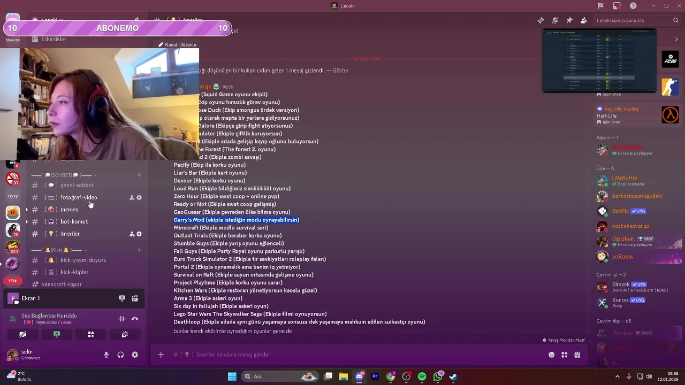
Task: Click the Counter-Strike game icon
Action: click(x=670, y=87)
